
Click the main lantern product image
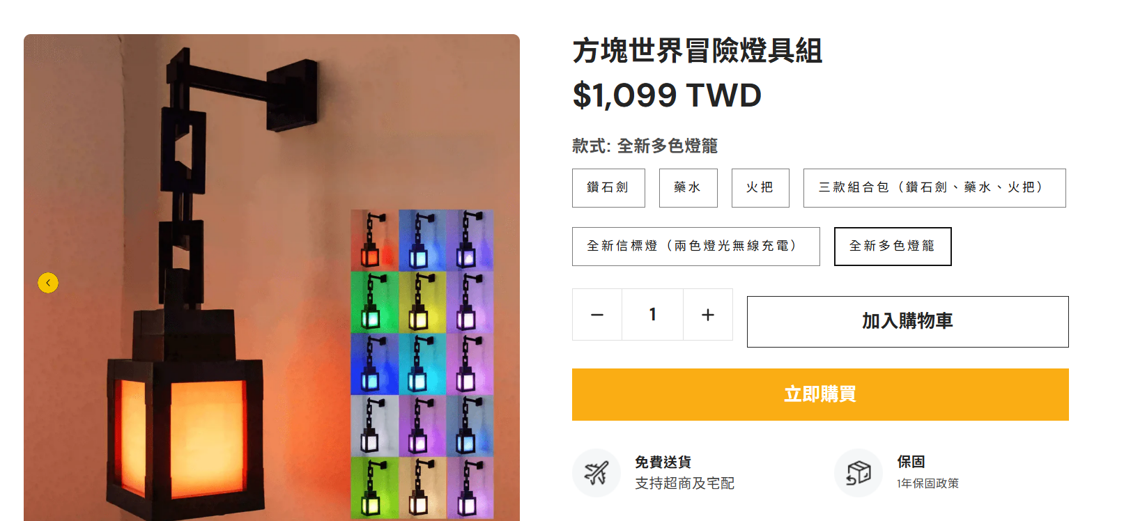click(x=188, y=279)
